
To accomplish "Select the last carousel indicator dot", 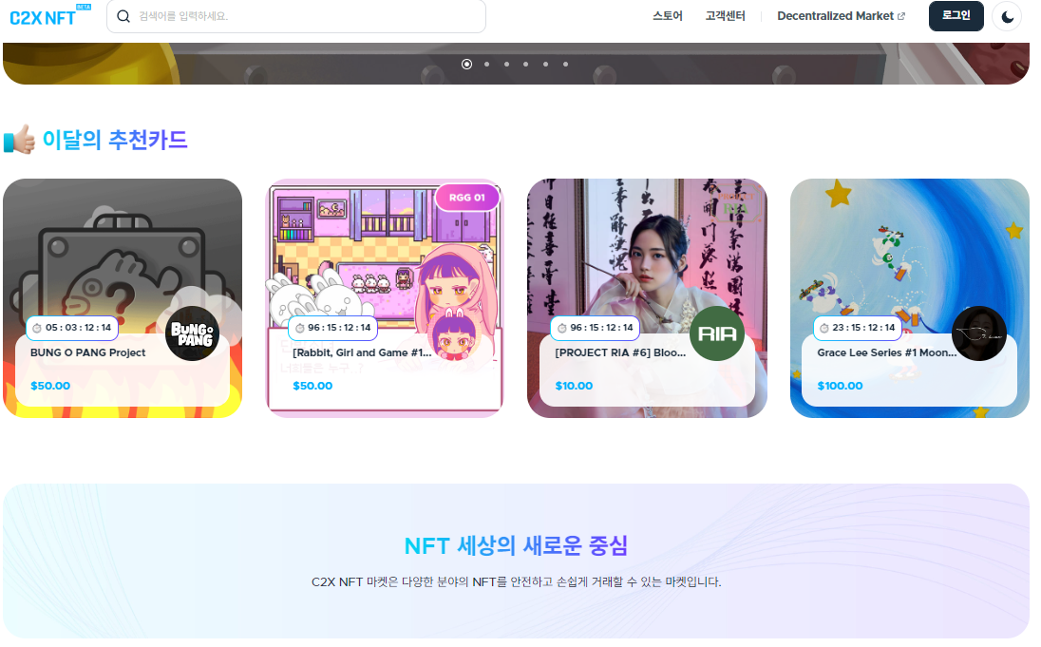I will pyautogui.click(x=565, y=65).
